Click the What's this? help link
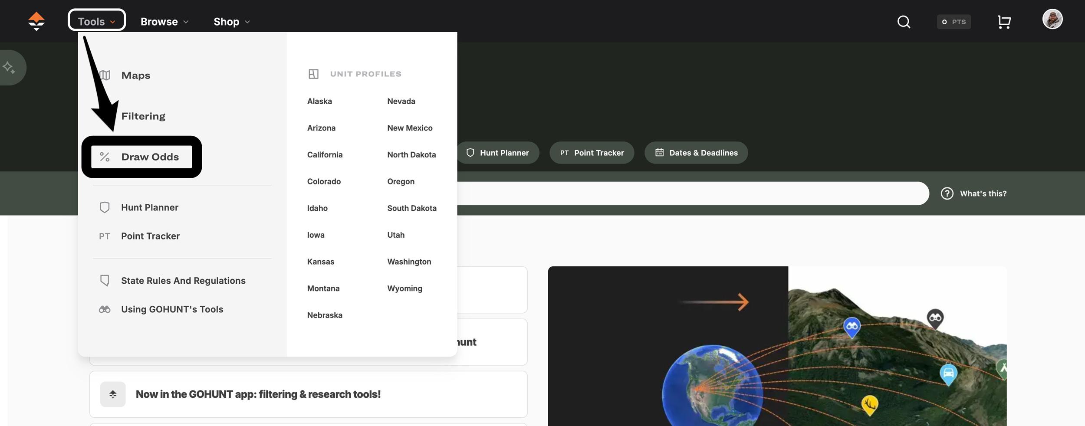This screenshot has width=1085, height=426. (x=983, y=193)
